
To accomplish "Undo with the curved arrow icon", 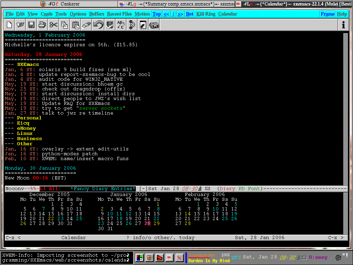I will [x=98, y=25].
